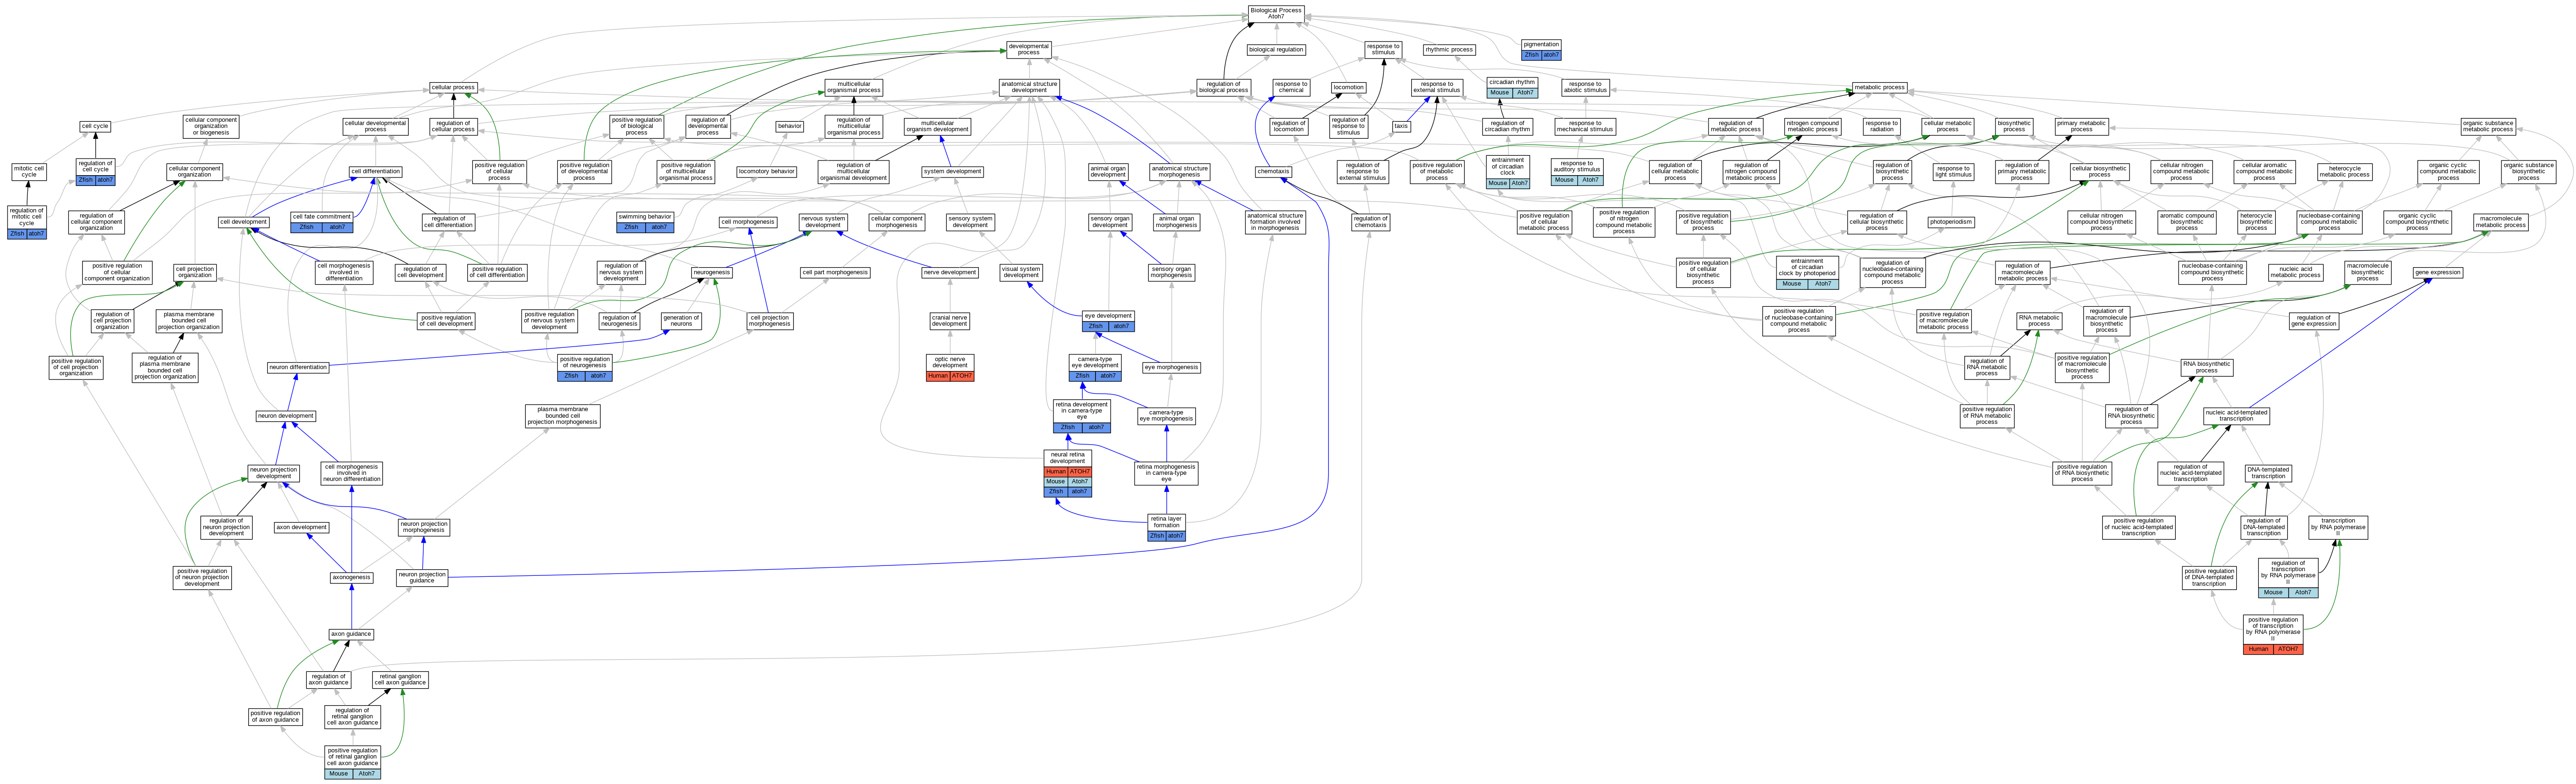Viewport: 2576px width, 784px height.
Task: Select the 'cell fate commitment' node
Action: pos(322,216)
